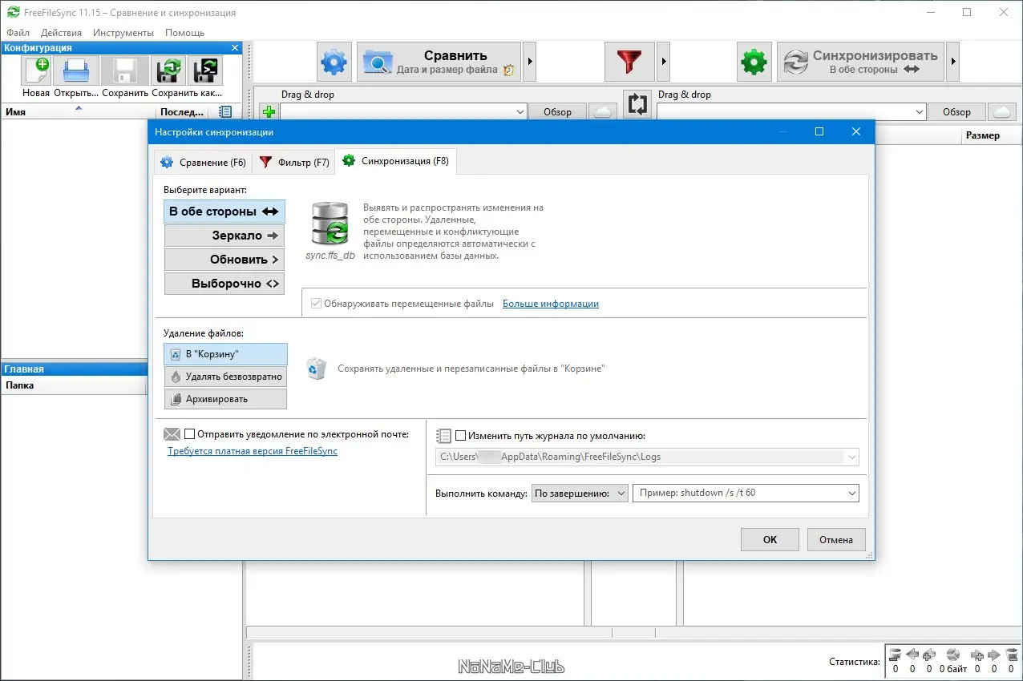Choose Удалять безвозвратно deletion option

[x=225, y=376]
